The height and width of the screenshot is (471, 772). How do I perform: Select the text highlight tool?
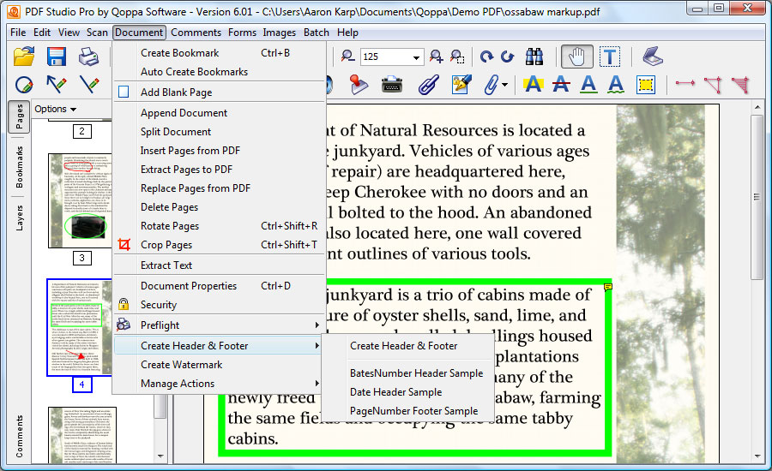[x=534, y=85]
